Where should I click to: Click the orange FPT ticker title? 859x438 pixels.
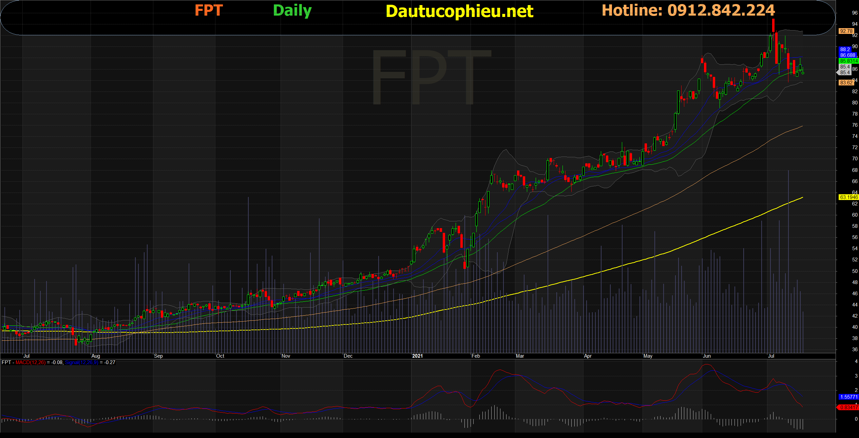209,10
